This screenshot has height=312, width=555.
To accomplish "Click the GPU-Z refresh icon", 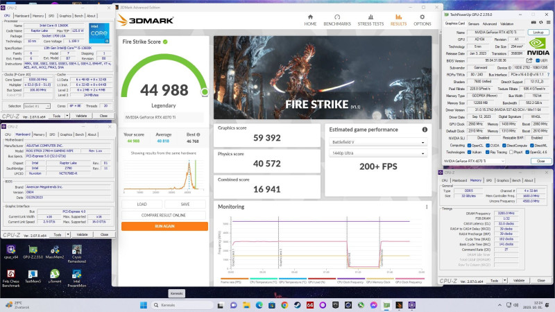I will (540, 23).
